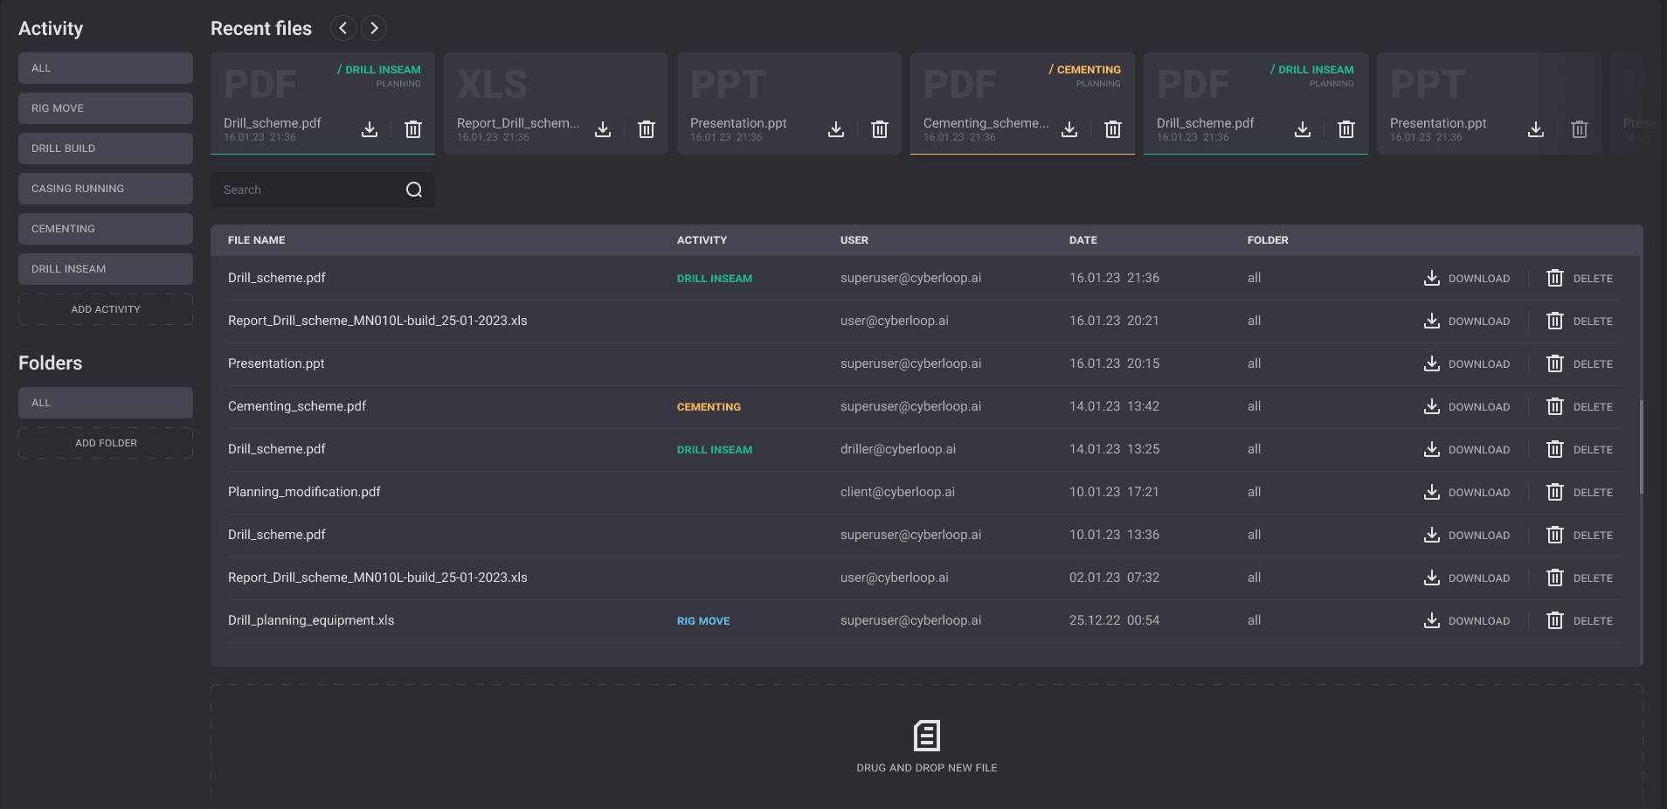Viewport: 1667px width, 809px height.
Task: Select the Cementing activity filter
Action: [x=105, y=229]
